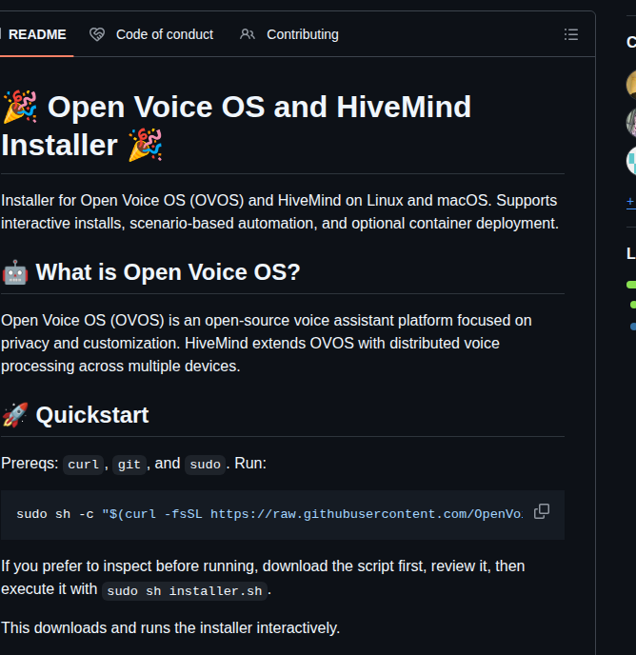Viewport: 636px width, 655px height.
Task: Click the sudo sh -c curl code block
Action: (x=283, y=515)
